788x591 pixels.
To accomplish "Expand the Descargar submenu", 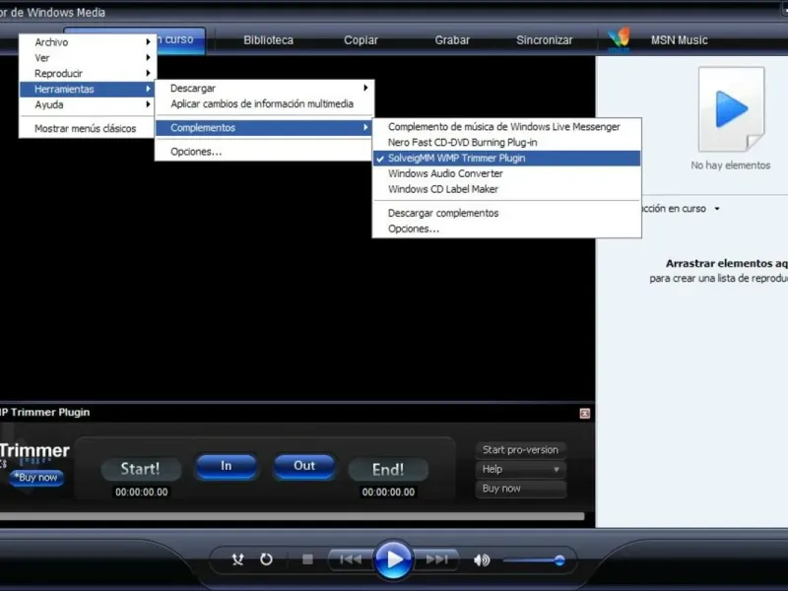I will click(264, 88).
